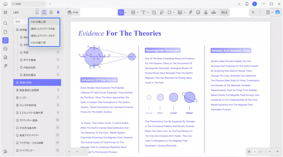Select the comment note bubble tool
Viewport: 283px width, 157px height.
pos(154,12)
